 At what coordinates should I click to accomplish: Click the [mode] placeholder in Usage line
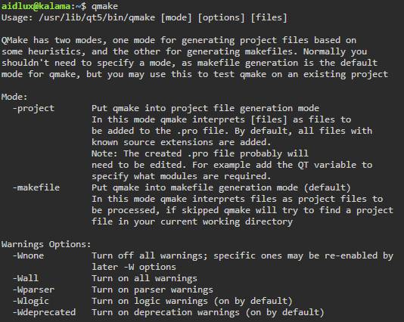pyautogui.click(x=176, y=17)
